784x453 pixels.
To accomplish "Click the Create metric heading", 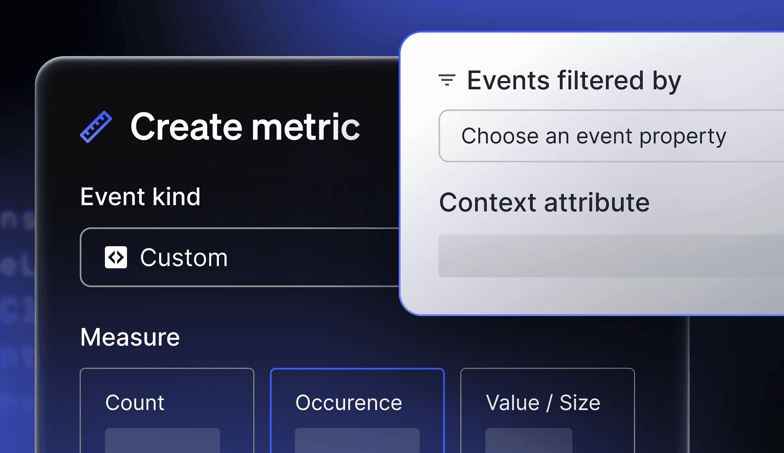I will [244, 127].
